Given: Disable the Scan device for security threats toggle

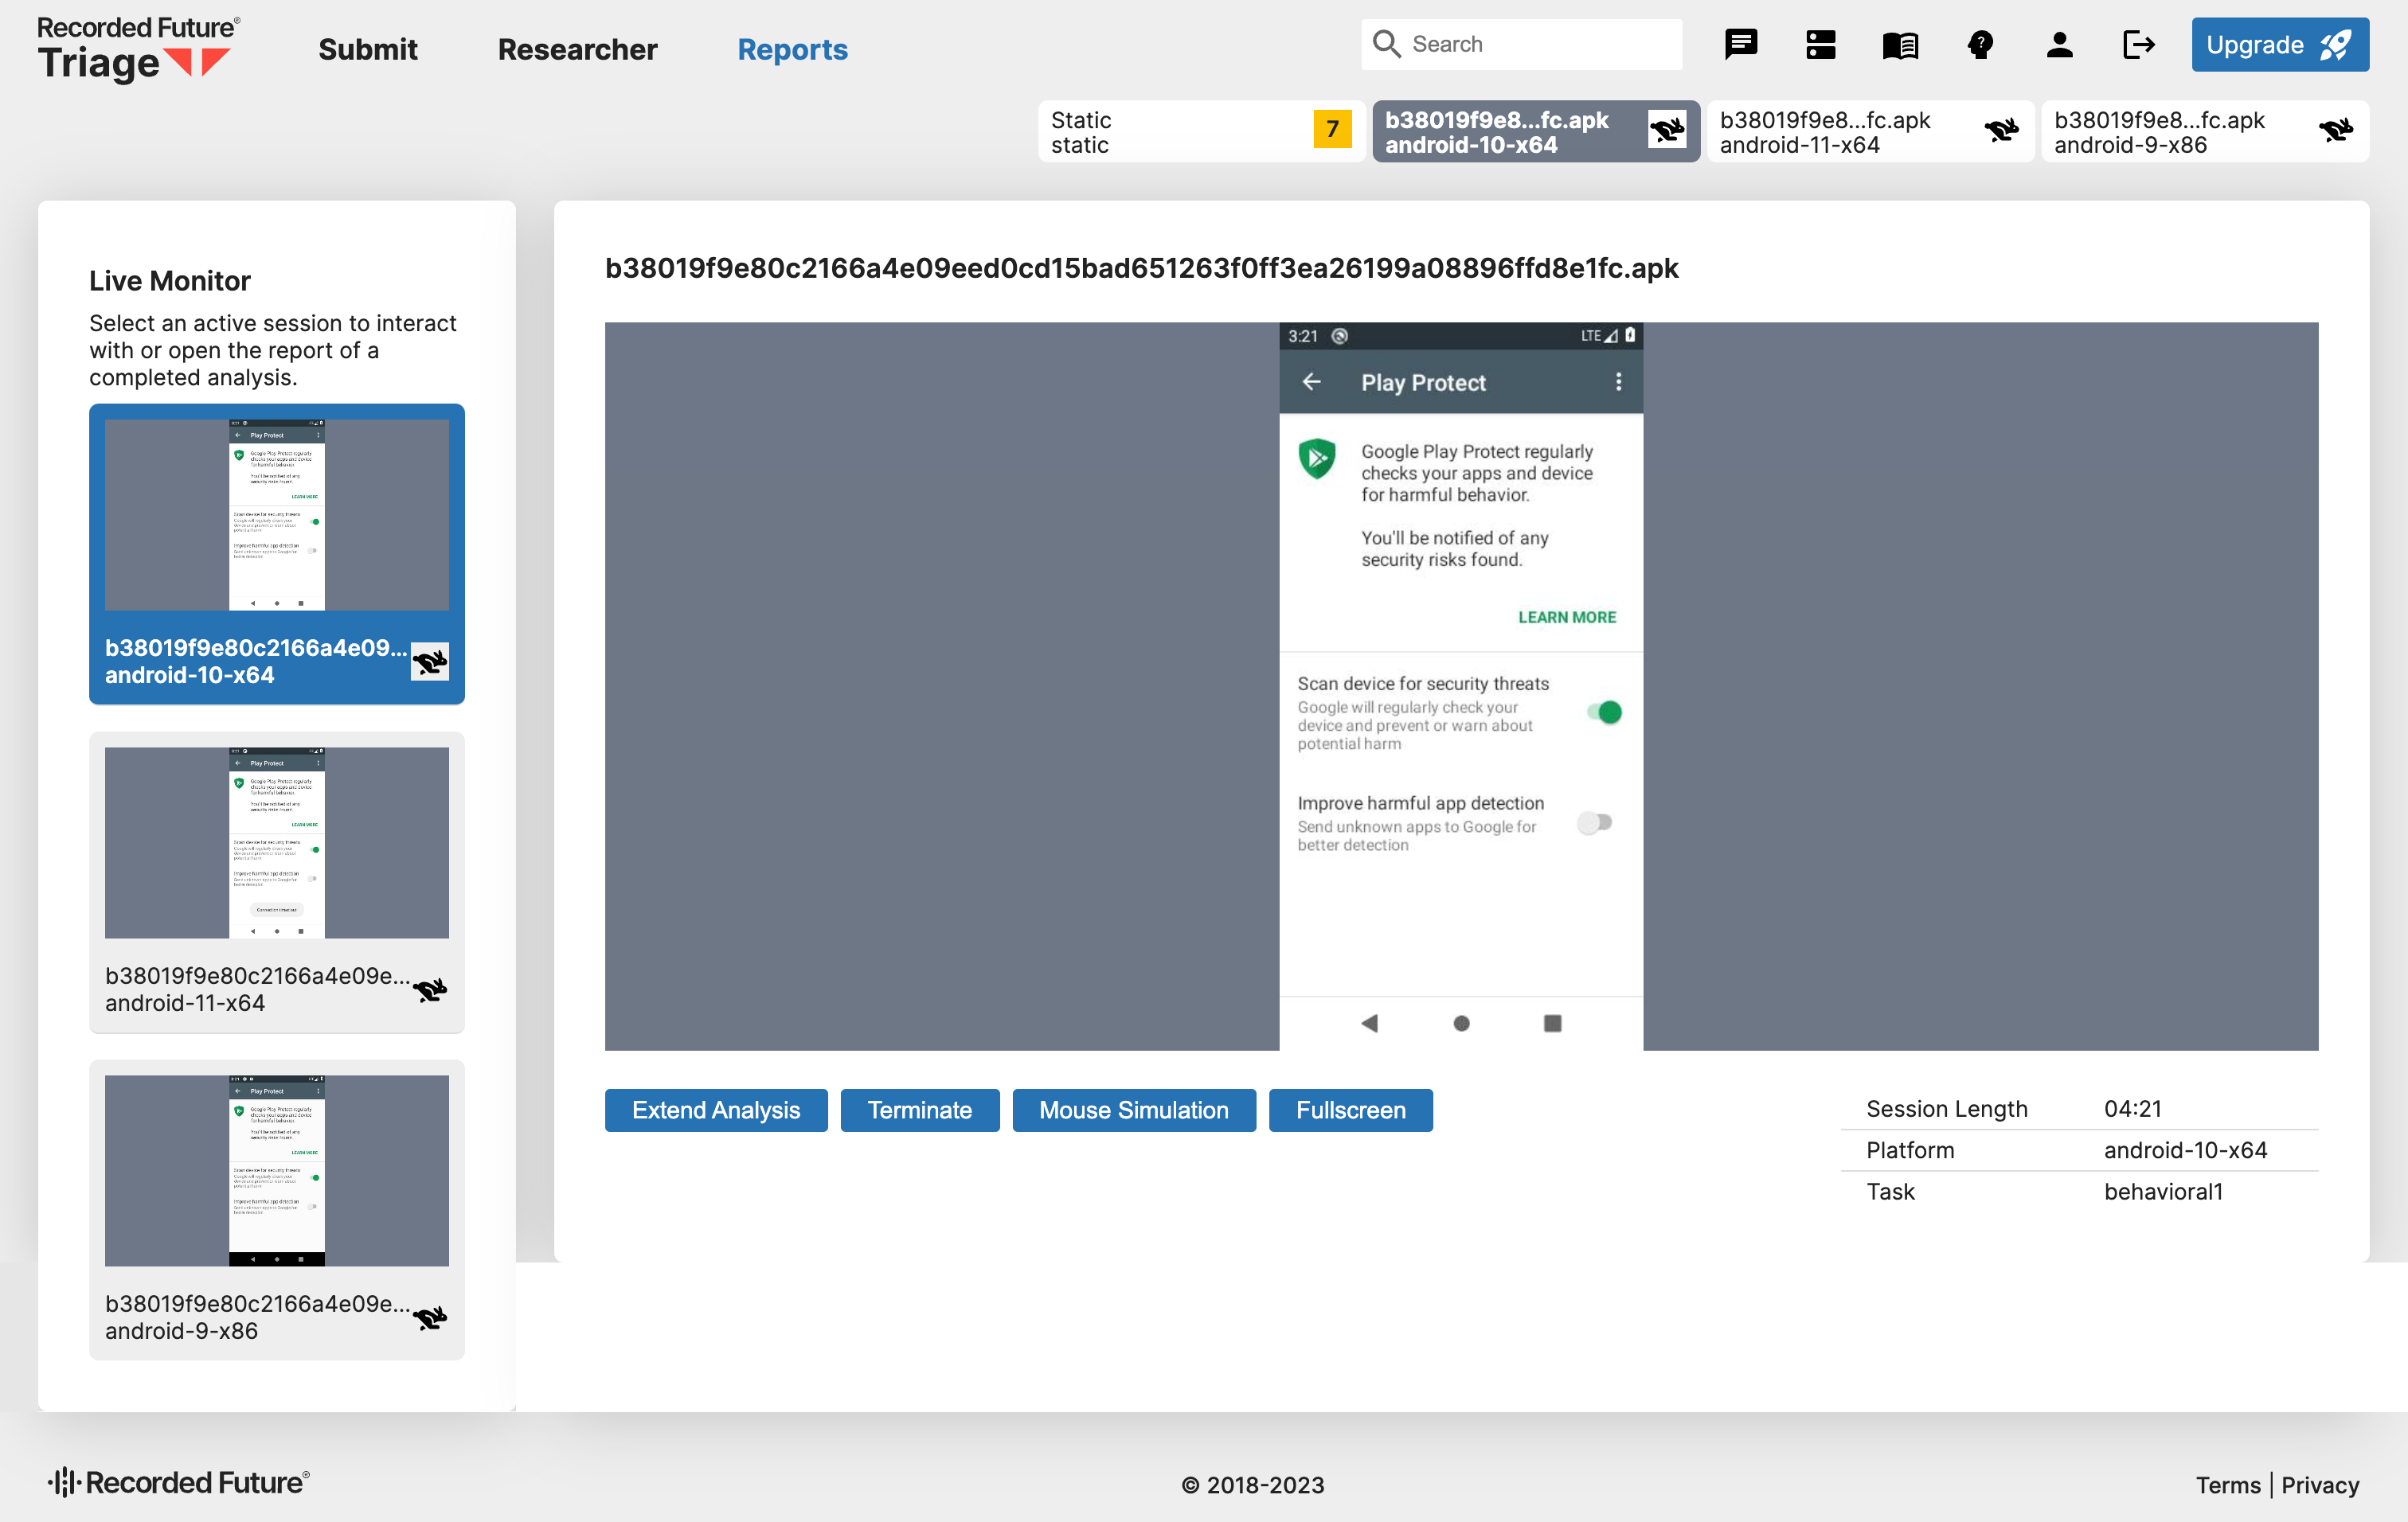Looking at the screenshot, I should point(1605,712).
